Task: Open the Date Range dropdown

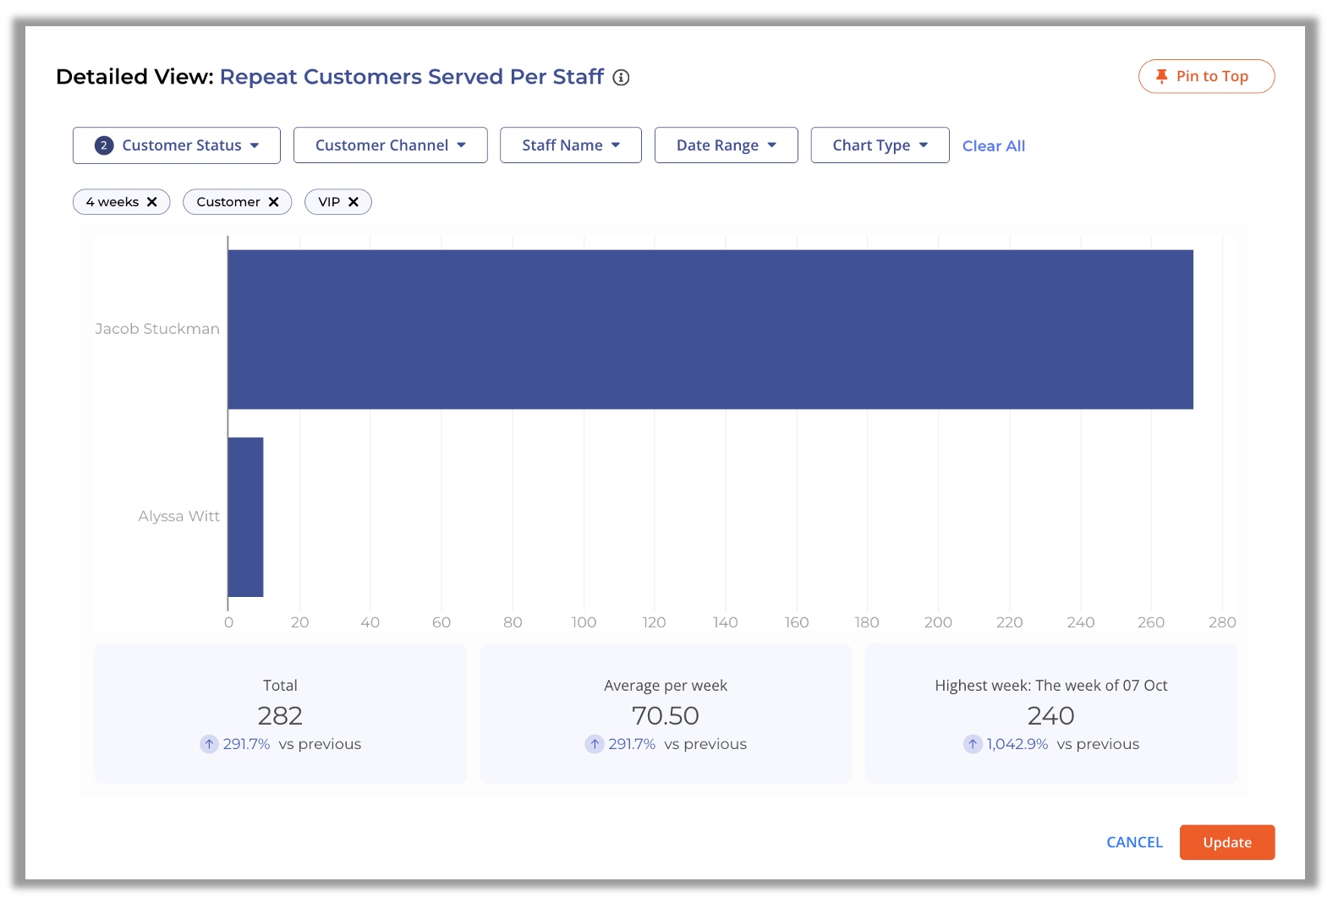Action: [727, 145]
